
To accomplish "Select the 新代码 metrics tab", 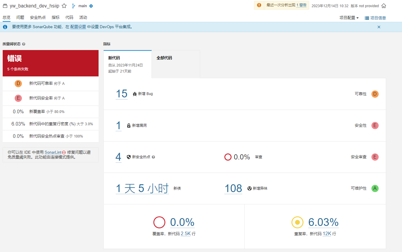I will coord(128,64).
